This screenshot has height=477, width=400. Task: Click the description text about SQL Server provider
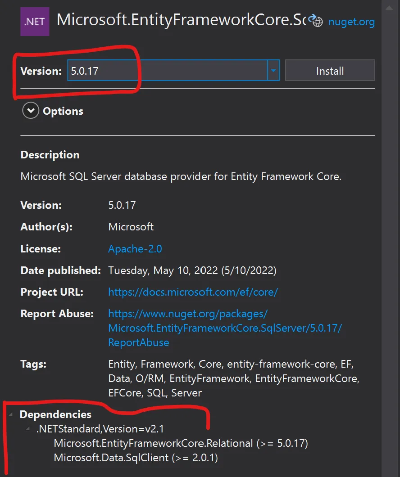click(181, 176)
